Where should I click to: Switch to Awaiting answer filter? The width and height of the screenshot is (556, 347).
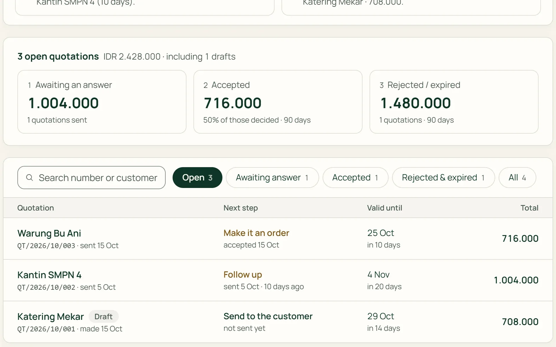(x=272, y=178)
